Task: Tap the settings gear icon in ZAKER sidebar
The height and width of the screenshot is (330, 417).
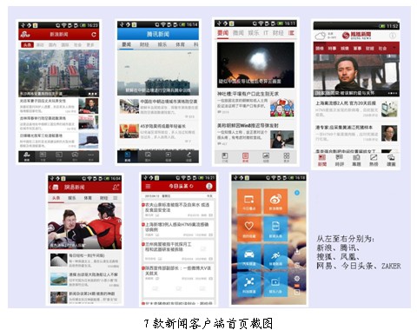Action: click(x=297, y=279)
